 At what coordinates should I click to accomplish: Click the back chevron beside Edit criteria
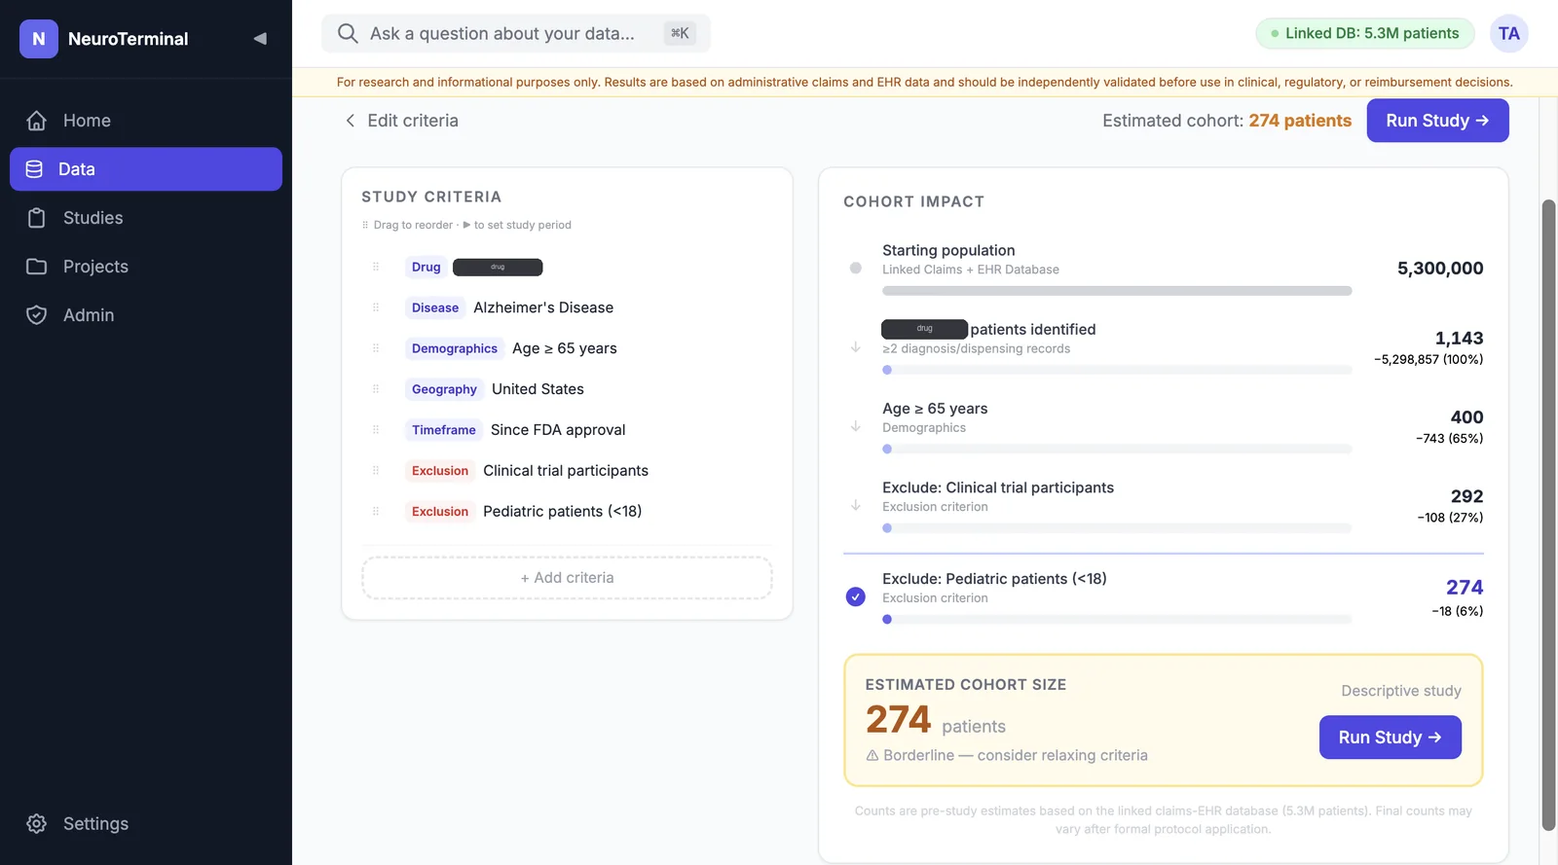[x=351, y=121]
